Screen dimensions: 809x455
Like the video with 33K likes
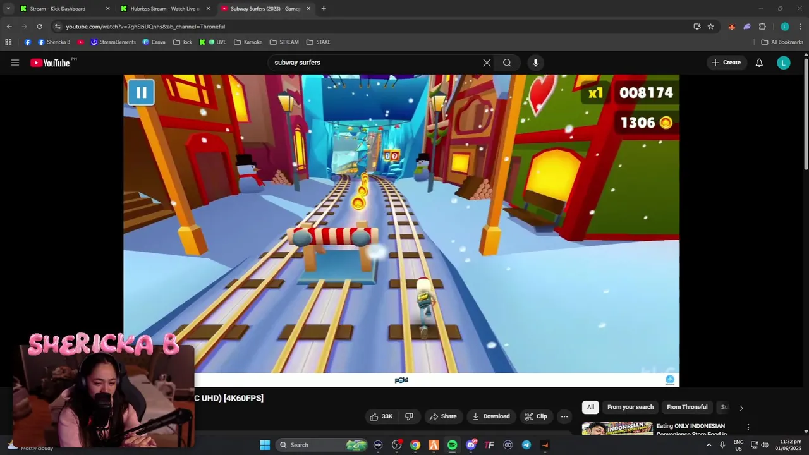(x=381, y=416)
